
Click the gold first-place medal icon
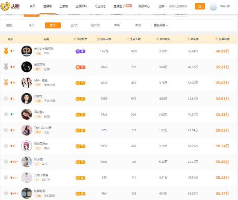(6, 51)
